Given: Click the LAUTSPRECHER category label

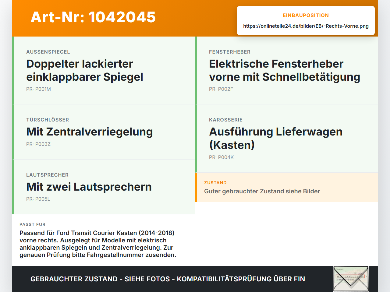Looking at the screenshot, I should pos(47,175).
